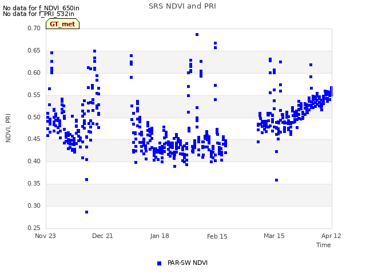Click the Nov 23 x-axis tick label

46,236
